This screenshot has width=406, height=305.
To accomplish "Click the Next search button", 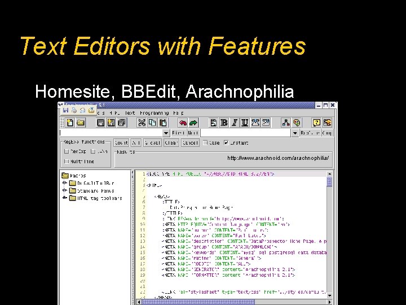I will [x=193, y=133].
